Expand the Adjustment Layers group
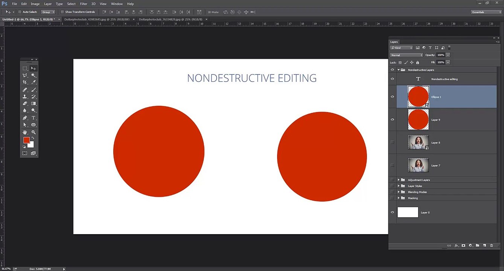The width and height of the screenshot is (504, 271). (x=399, y=180)
